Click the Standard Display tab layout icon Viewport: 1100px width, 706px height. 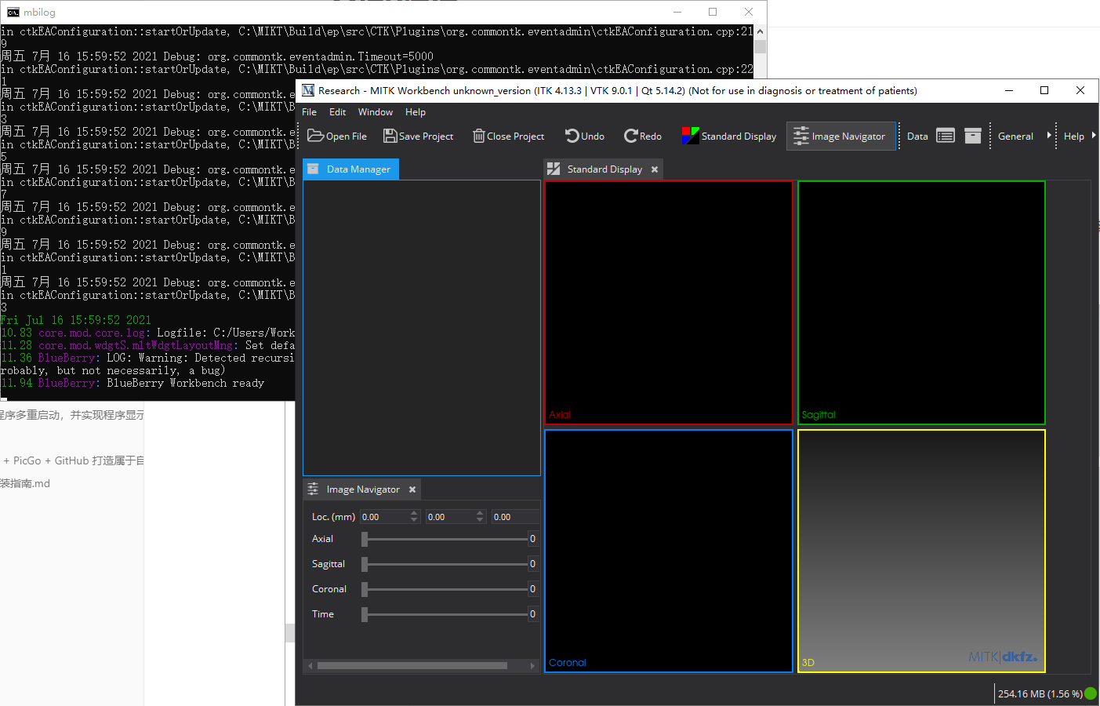[554, 169]
